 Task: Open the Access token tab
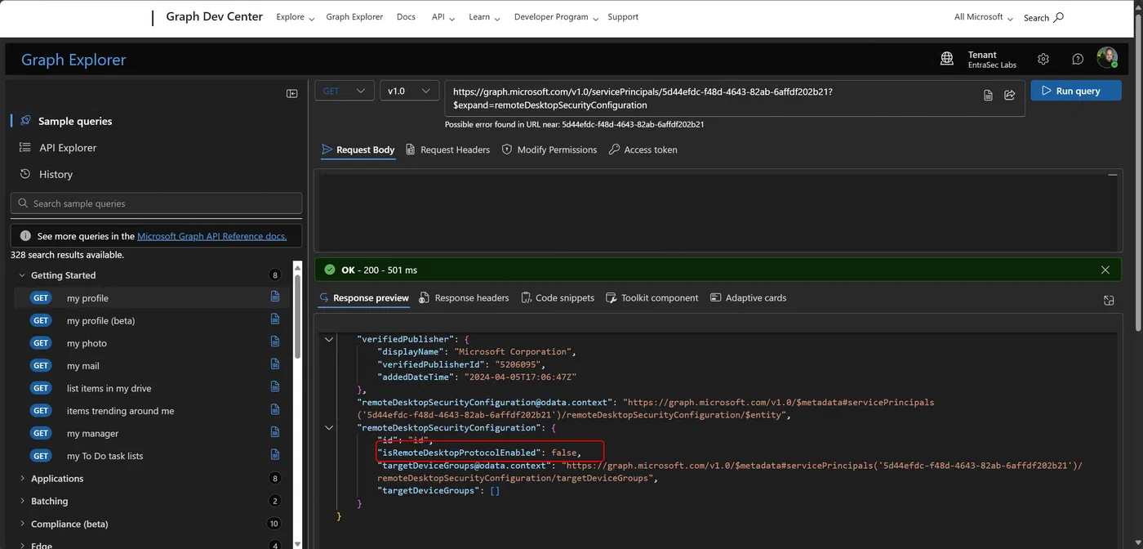click(643, 150)
